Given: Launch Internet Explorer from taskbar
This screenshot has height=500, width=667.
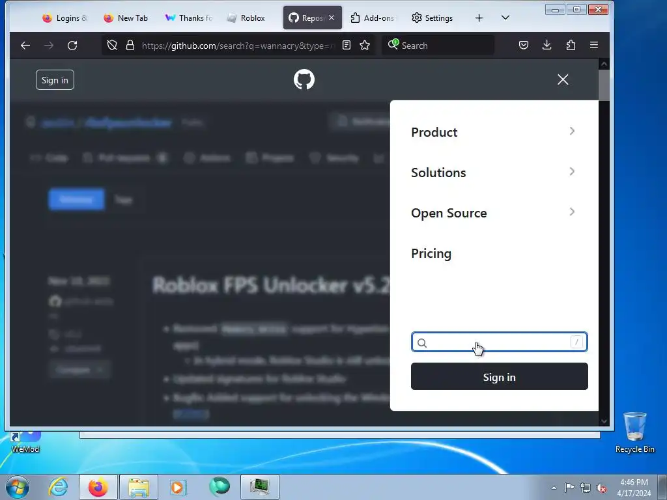Looking at the screenshot, I should tap(58, 487).
